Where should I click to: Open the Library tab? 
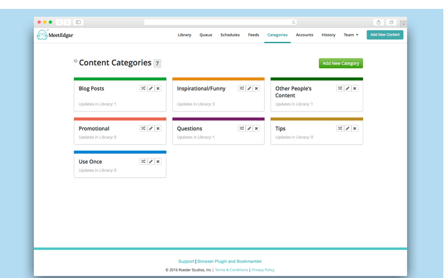coord(185,35)
